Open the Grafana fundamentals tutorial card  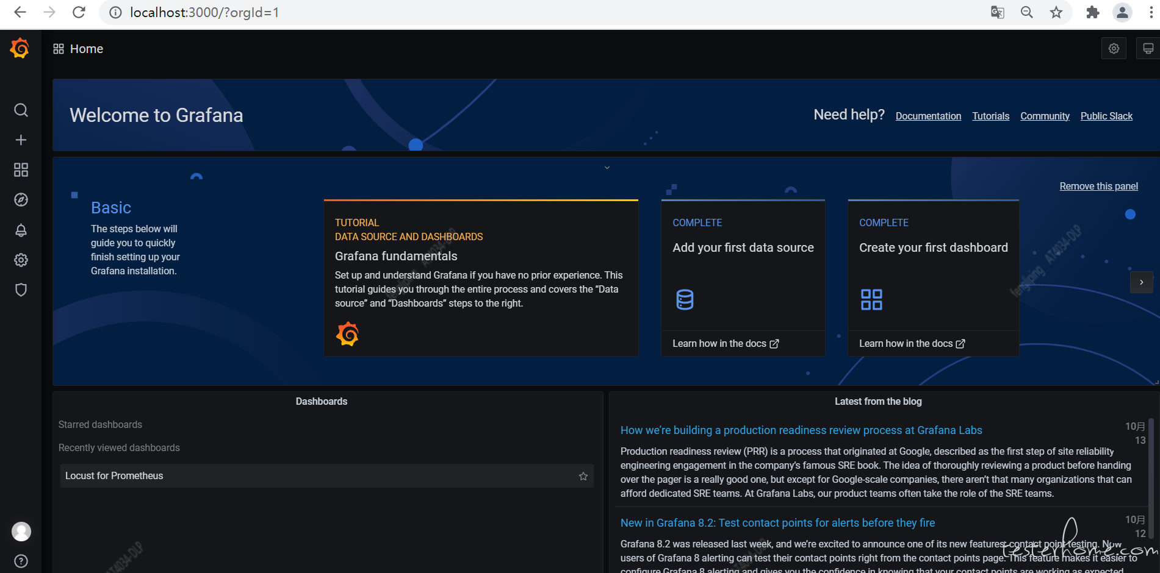click(481, 278)
